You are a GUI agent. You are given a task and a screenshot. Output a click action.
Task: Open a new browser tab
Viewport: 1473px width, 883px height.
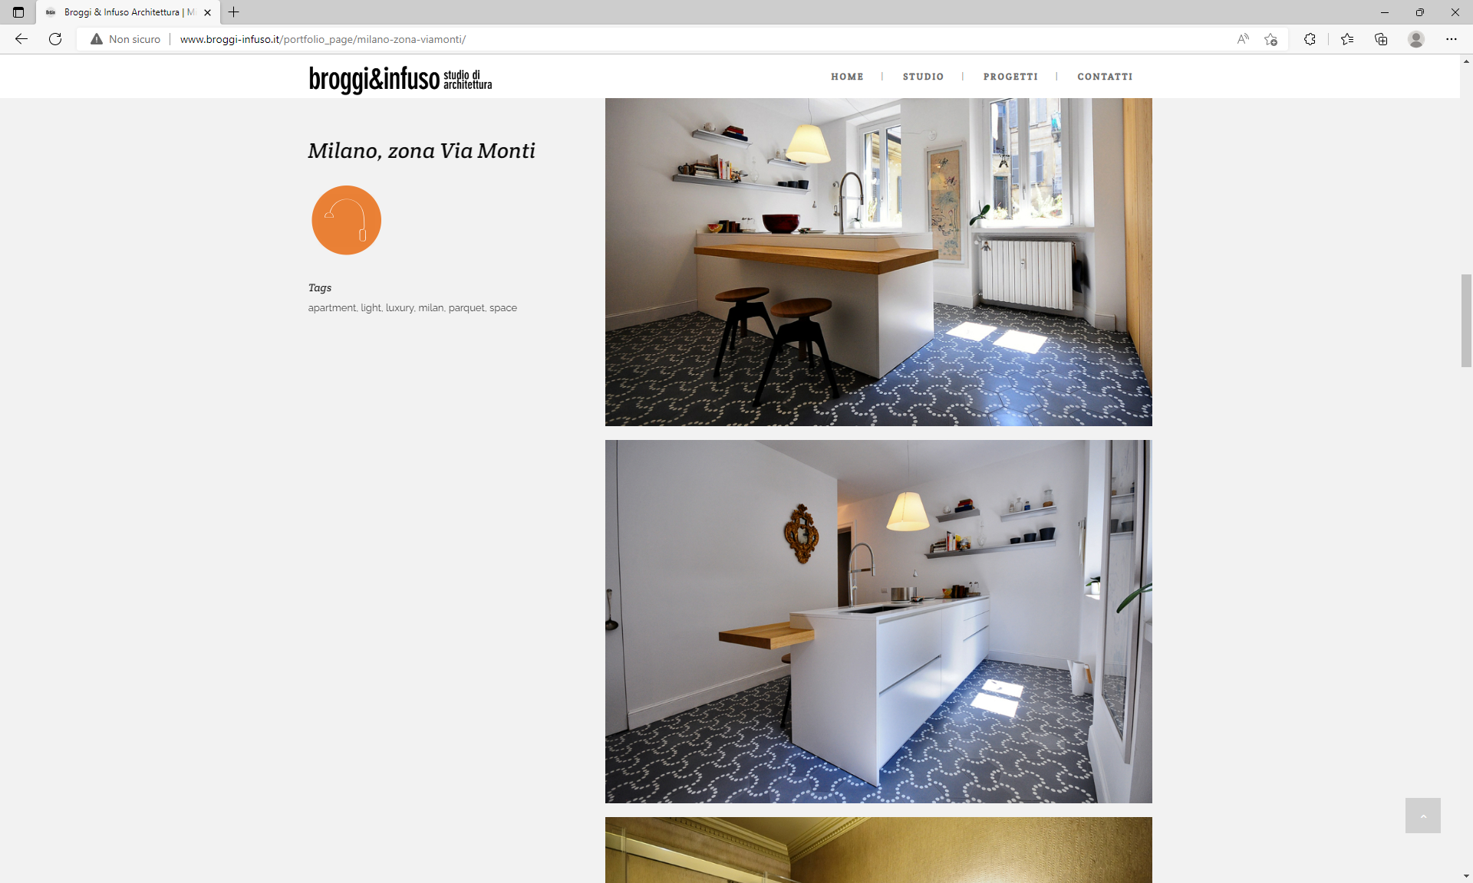pyautogui.click(x=234, y=12)
